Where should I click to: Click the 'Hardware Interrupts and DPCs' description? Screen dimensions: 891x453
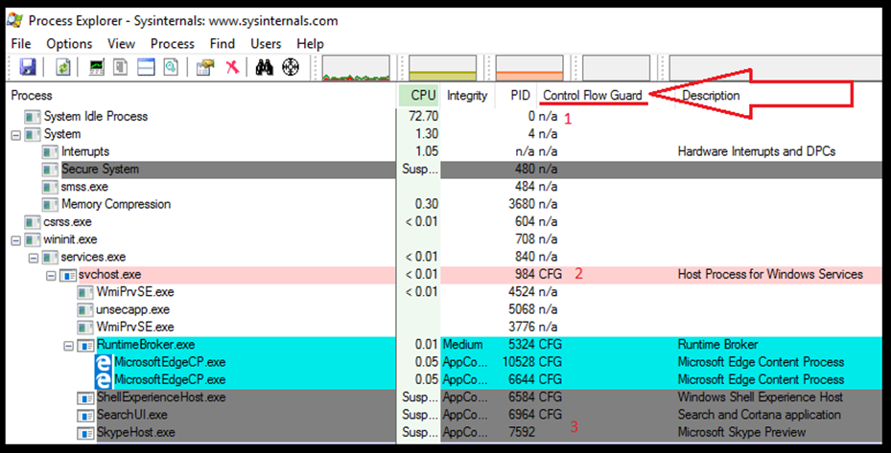coord(757,151)
